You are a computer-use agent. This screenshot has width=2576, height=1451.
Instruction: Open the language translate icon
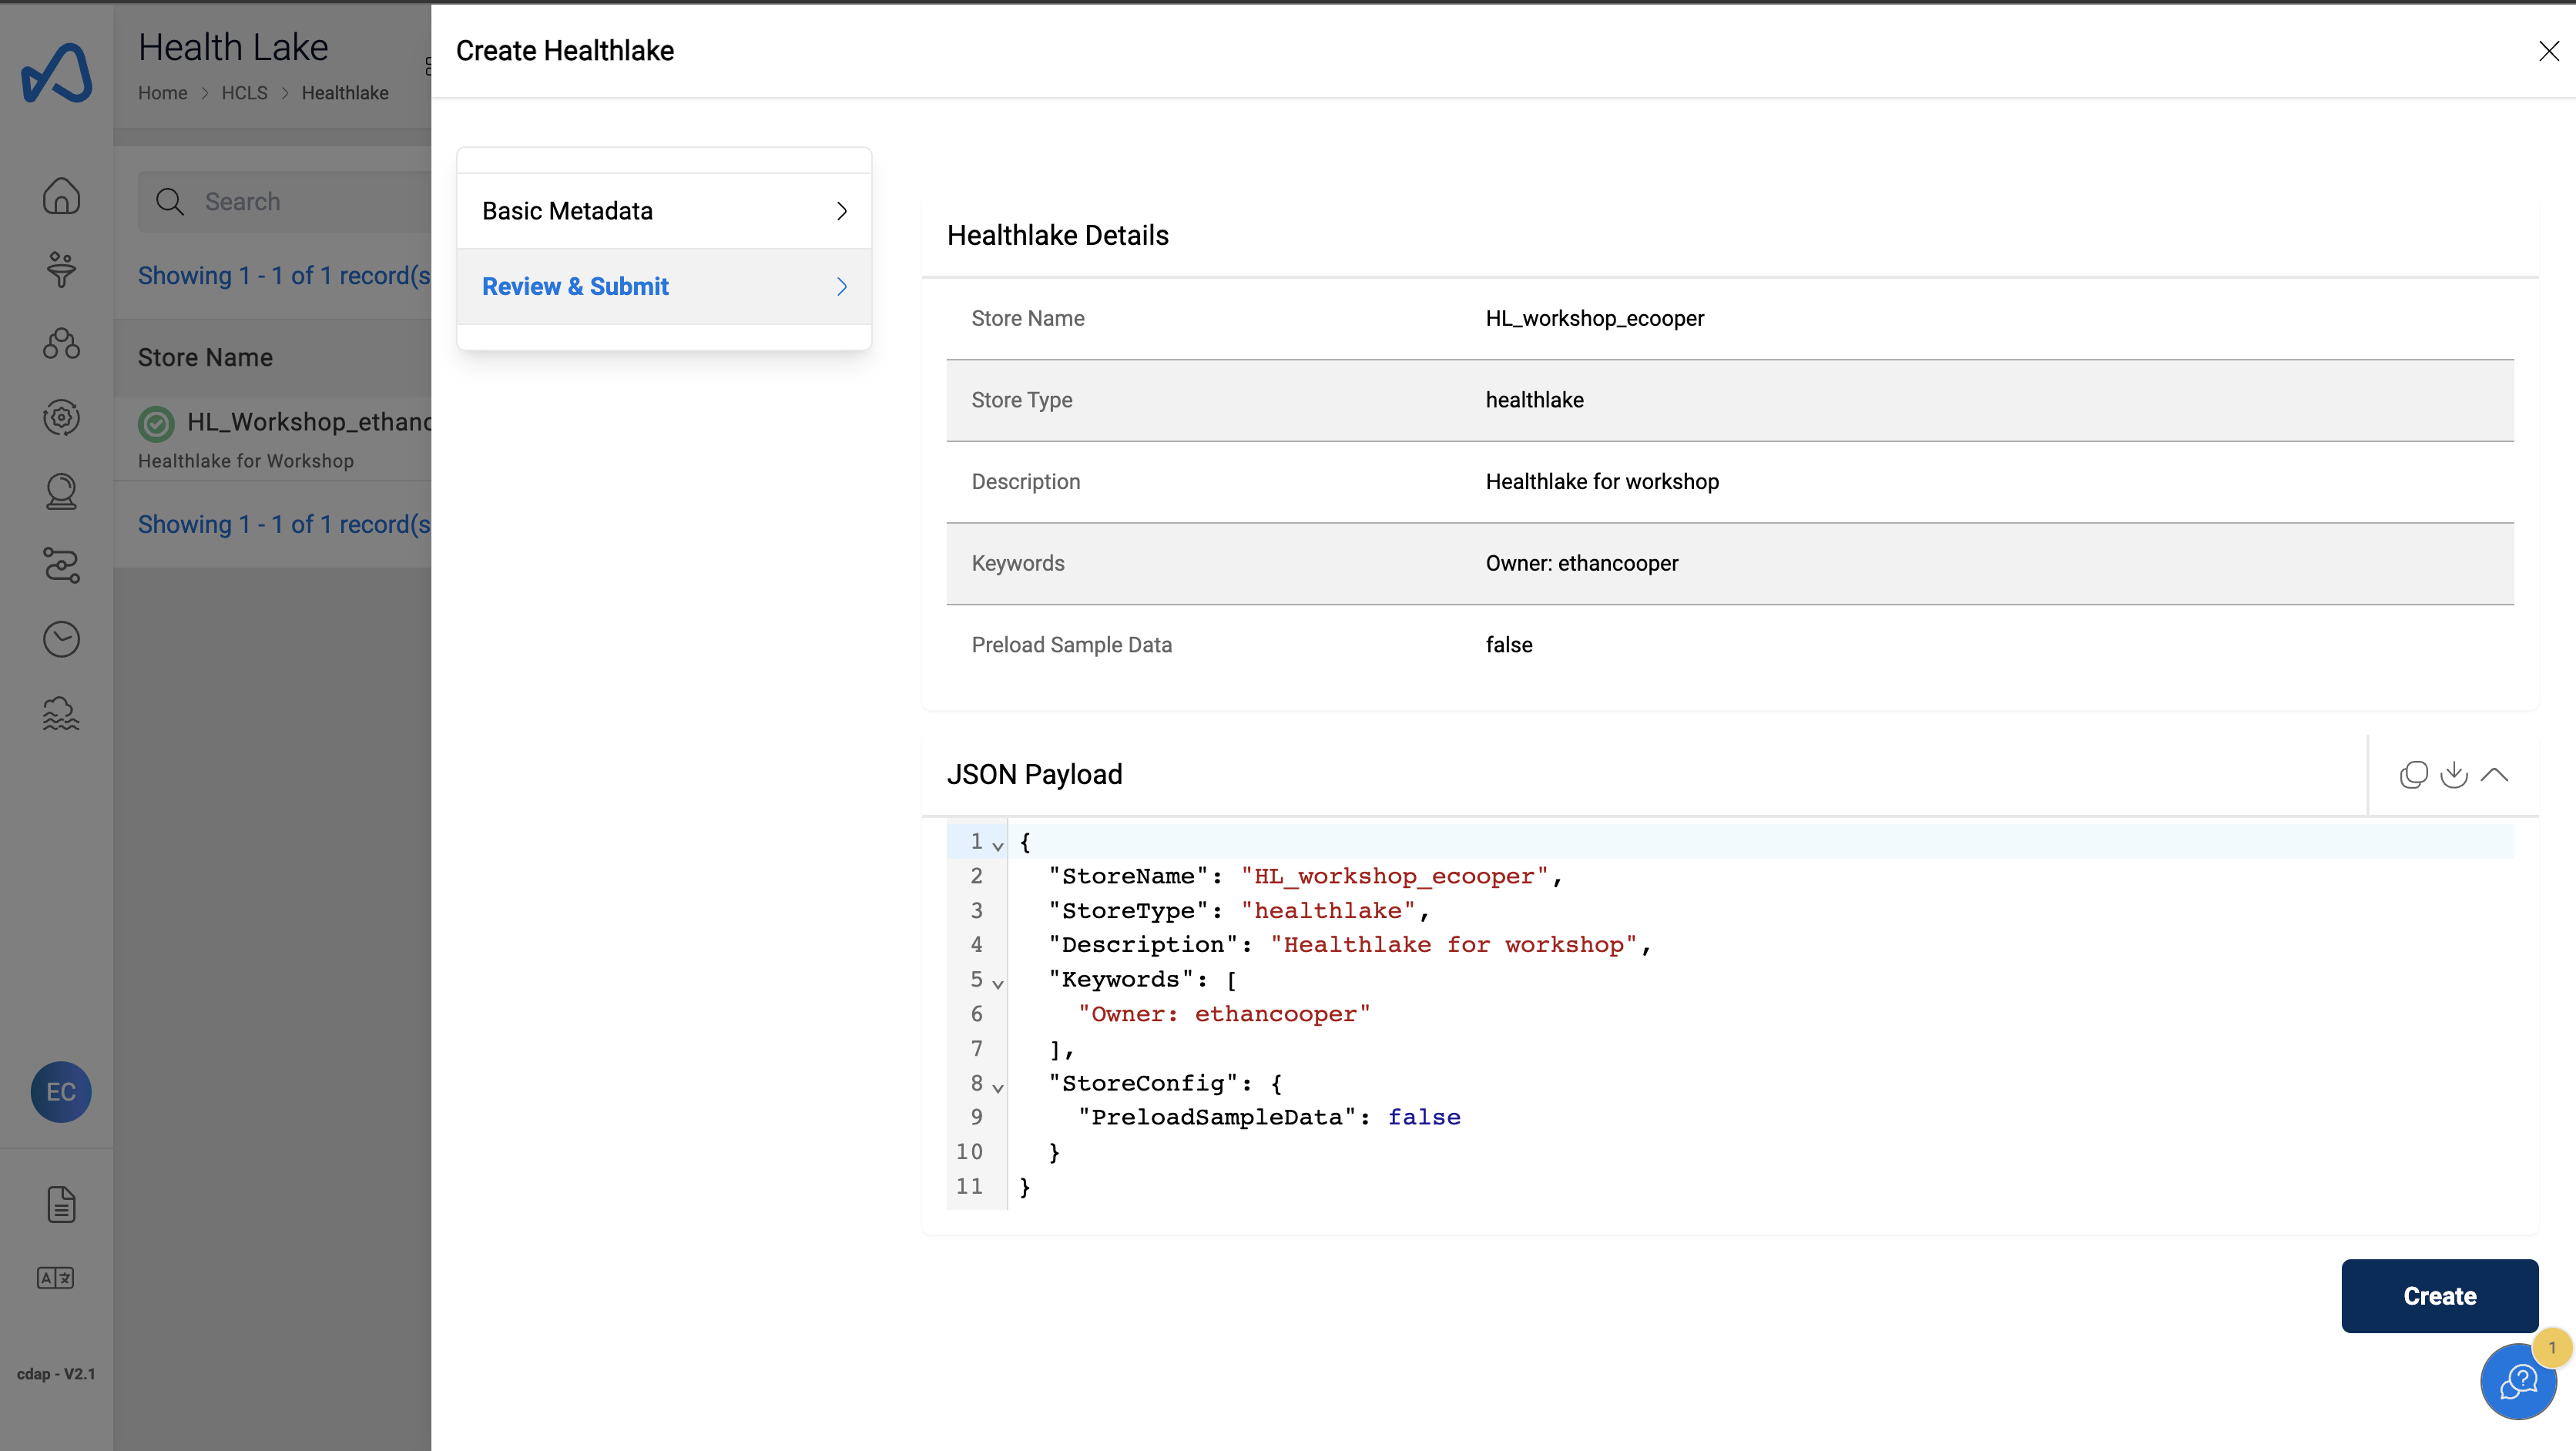[55, 1278]
